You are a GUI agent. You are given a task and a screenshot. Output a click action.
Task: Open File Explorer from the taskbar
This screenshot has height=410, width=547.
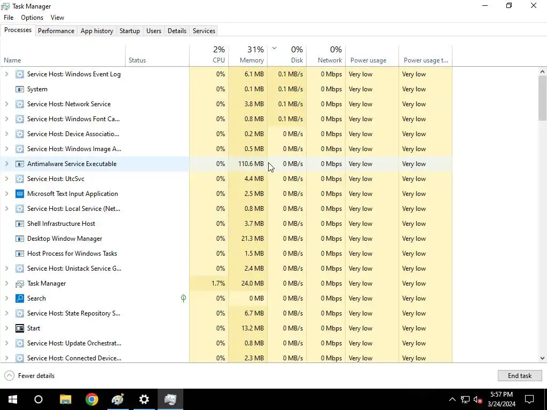(x=65, y=399)
